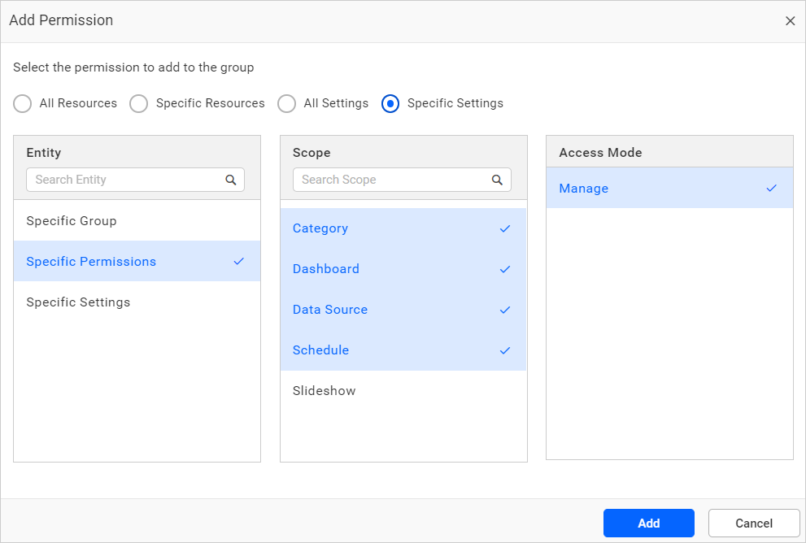The height and width of the screenshot is (543, 806).
Task: Click the Entity search magnifier icon
Action: (231, 180)
